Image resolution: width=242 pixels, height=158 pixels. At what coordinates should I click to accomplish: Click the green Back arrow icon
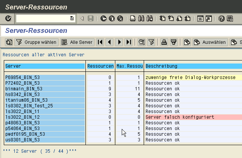[104, 19]
